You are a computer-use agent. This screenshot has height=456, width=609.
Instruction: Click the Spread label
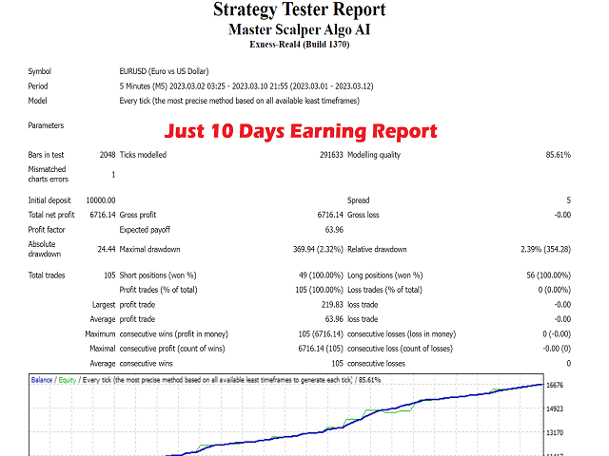click(358, 200)
